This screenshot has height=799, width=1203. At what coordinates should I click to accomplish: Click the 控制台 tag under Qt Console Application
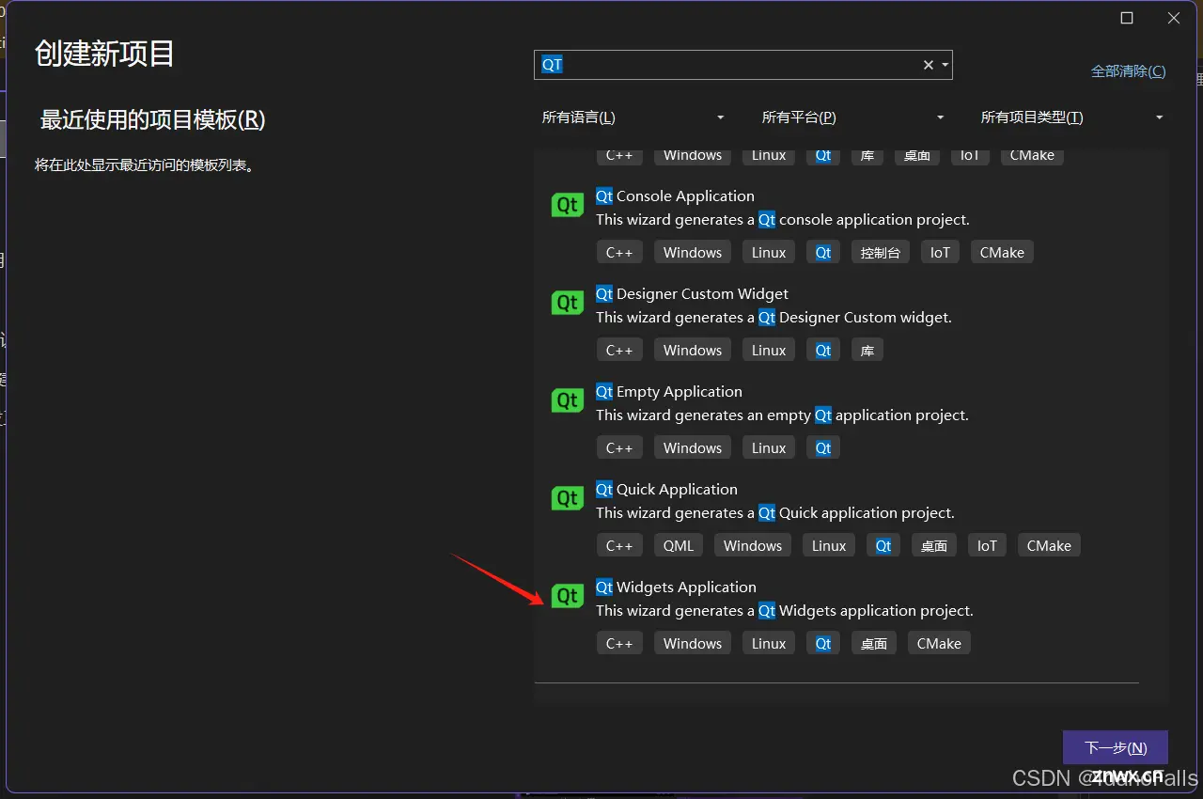coord(881,253)
